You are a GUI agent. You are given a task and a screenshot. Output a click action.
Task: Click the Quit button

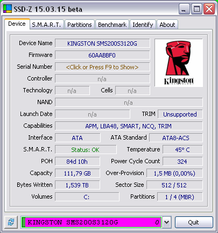click(x=194, y=222)
